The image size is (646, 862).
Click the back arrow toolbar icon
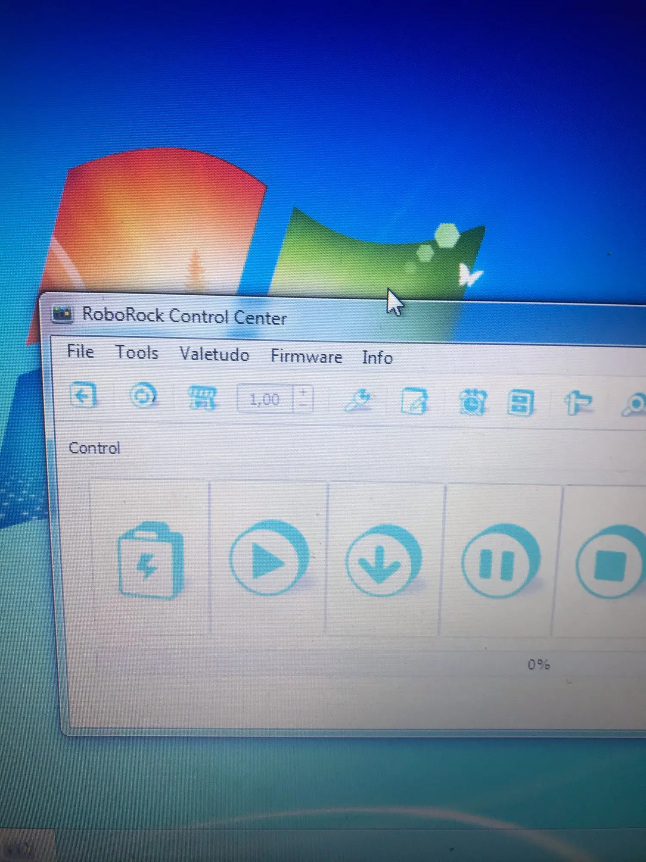[x=83, y=395]
